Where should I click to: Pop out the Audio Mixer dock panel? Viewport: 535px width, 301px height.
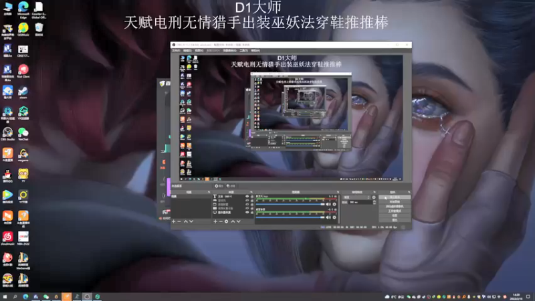pos(338,192)
